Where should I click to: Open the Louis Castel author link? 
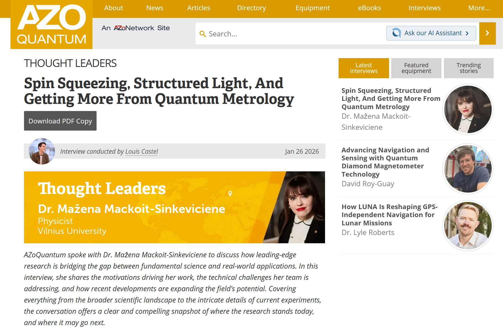click(141, 152)
